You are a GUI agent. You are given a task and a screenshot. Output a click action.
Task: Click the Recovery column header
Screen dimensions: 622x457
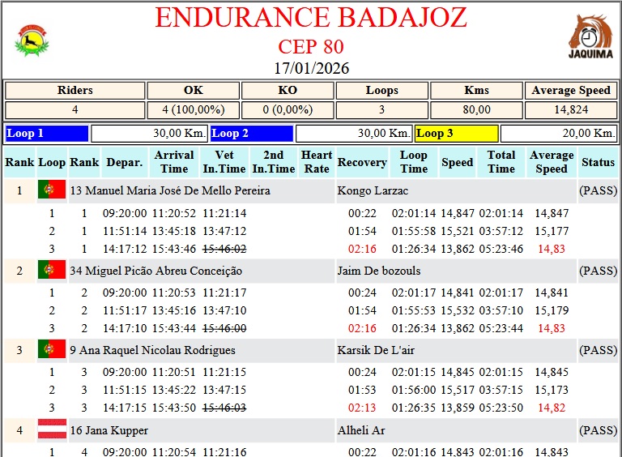click(361, 162)
